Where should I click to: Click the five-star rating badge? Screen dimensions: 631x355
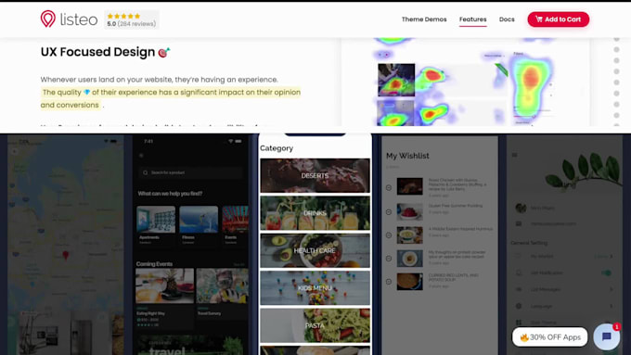pyautogui.click(x=132, y=19)
